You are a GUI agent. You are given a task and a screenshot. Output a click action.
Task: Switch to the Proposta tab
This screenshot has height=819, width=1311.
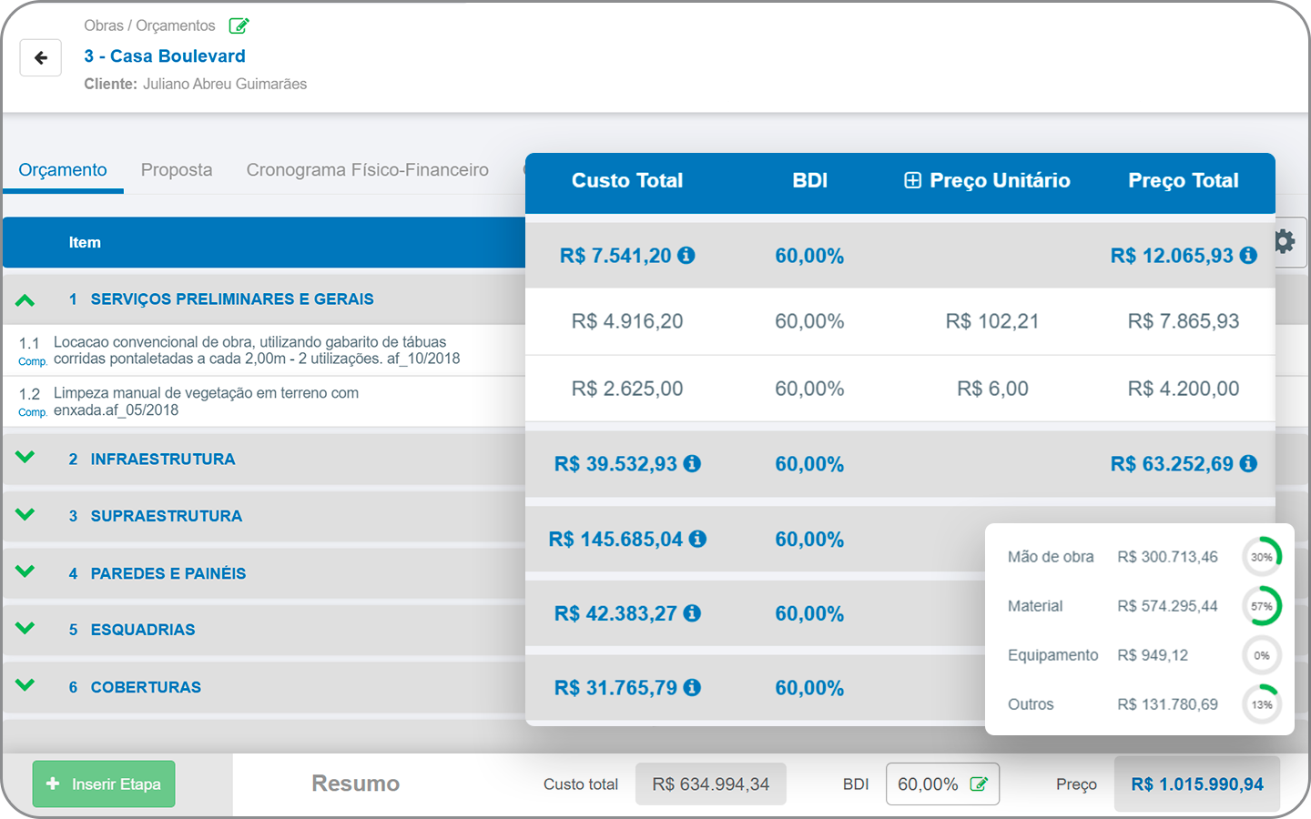tap(177, 170)
